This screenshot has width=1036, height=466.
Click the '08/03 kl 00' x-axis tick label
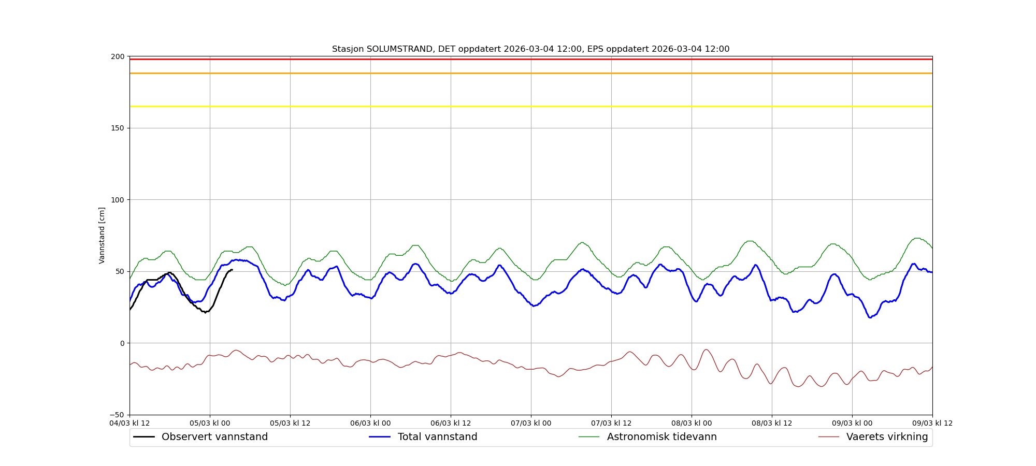[692, 423]
